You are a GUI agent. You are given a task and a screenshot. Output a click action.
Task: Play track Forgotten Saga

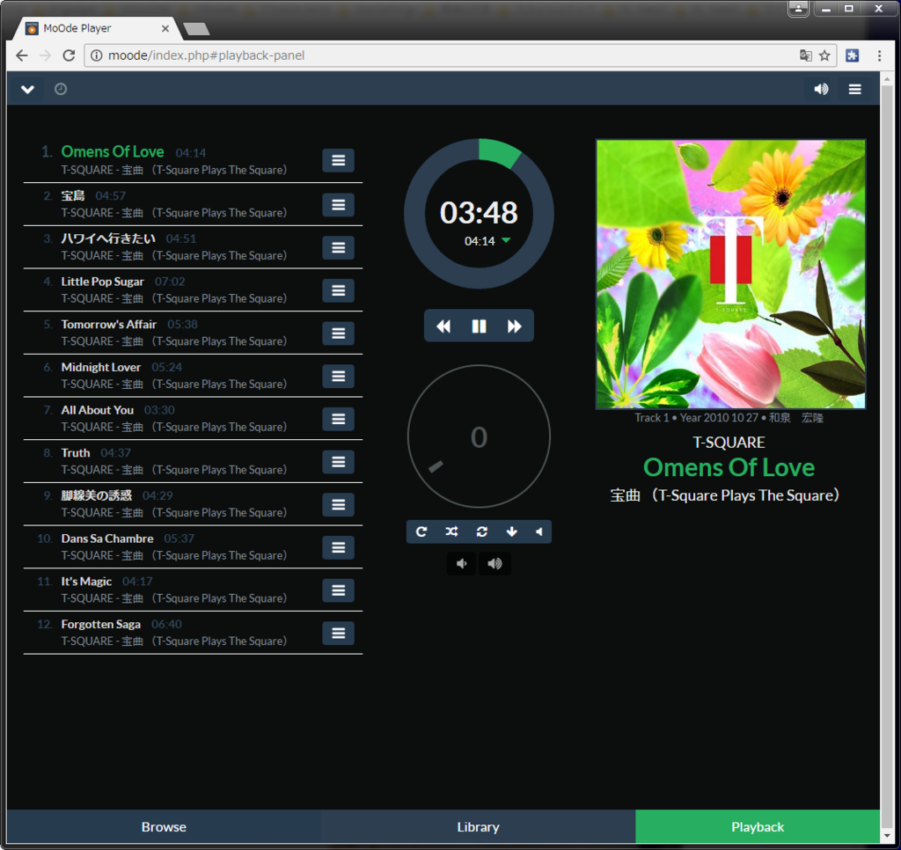[100, 624]
